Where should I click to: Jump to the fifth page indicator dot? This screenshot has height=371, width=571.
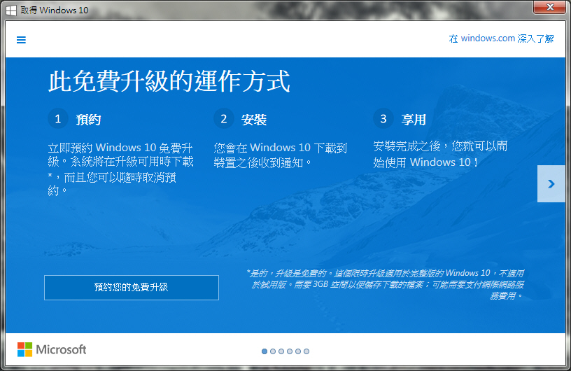(x=298, y=351)
